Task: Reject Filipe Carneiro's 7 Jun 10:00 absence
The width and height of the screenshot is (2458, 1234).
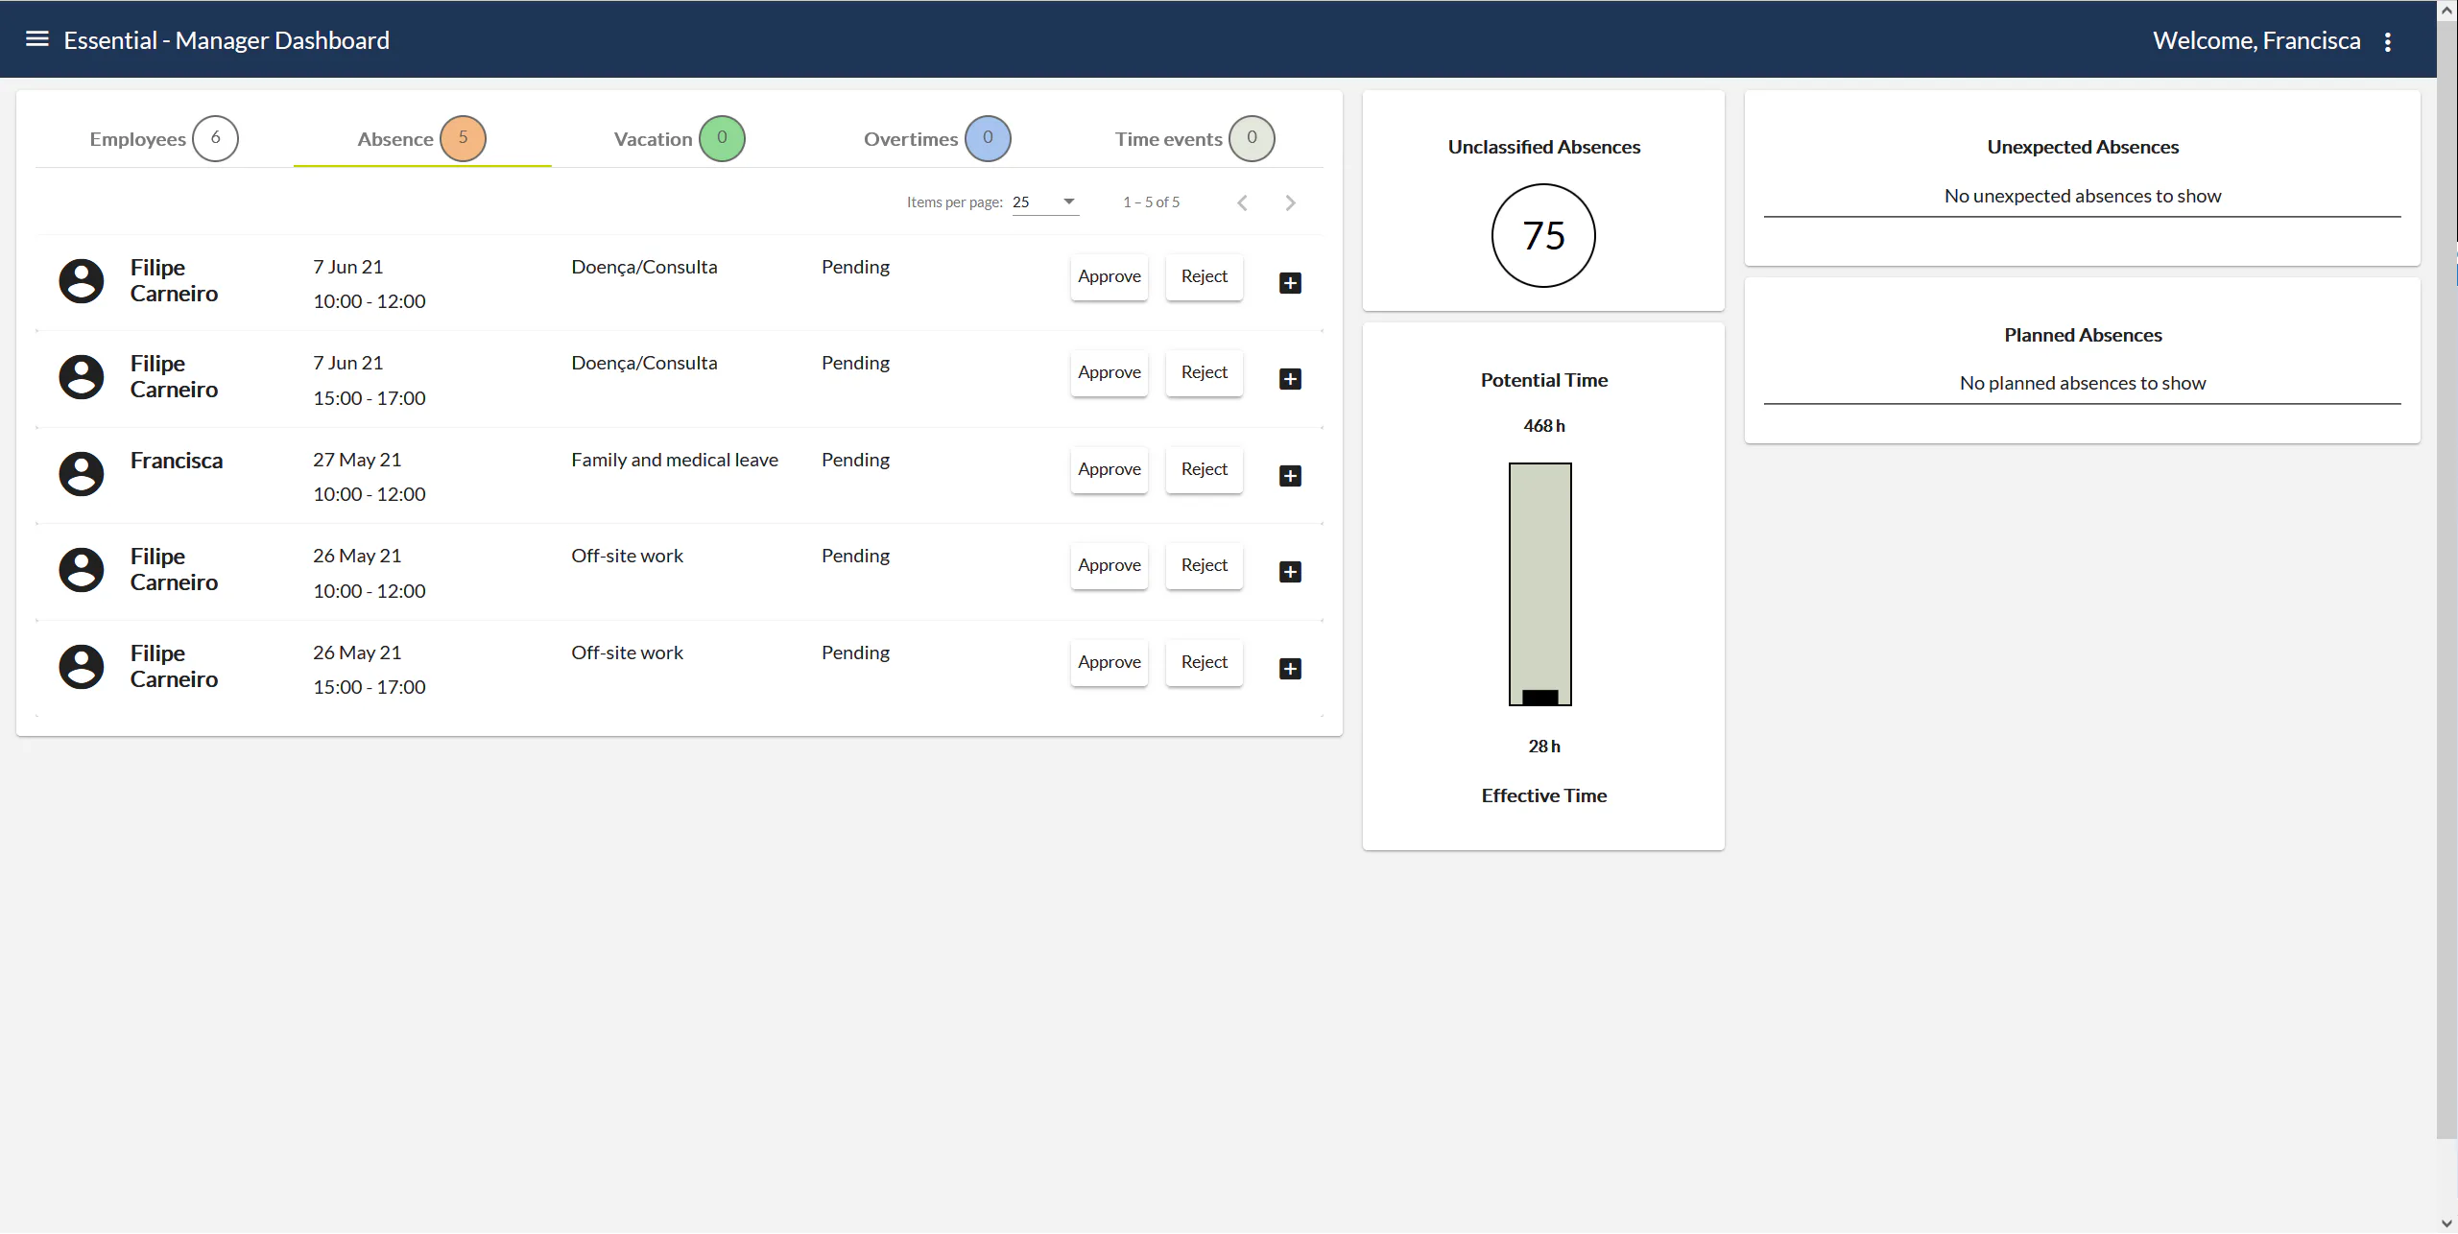Action: (x=1204, y=276)
